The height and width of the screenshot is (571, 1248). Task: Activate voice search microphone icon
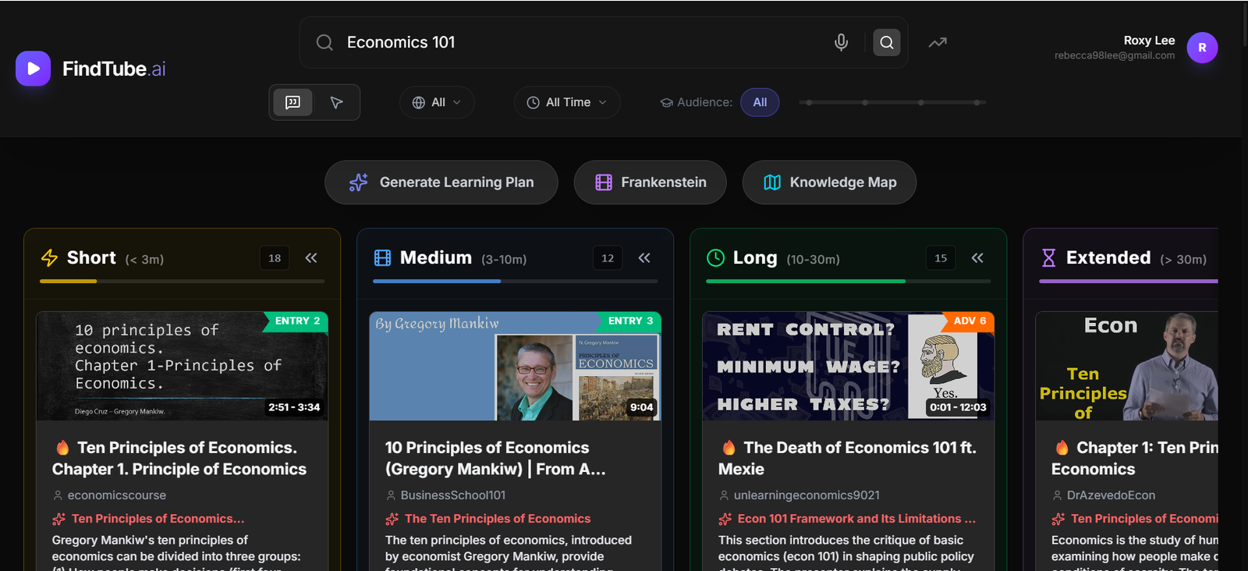coord(841,42)
